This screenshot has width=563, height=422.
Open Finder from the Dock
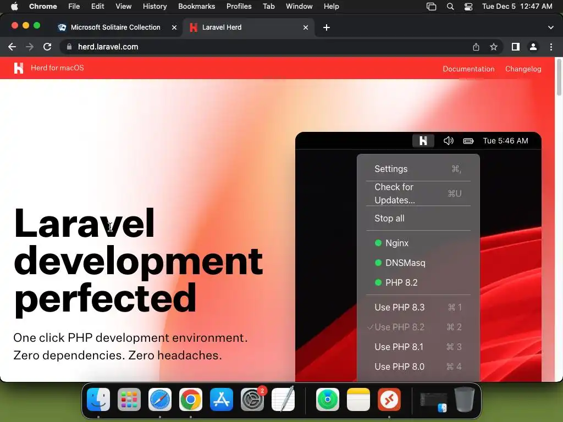pyautogui.click(x=98, y=399)
